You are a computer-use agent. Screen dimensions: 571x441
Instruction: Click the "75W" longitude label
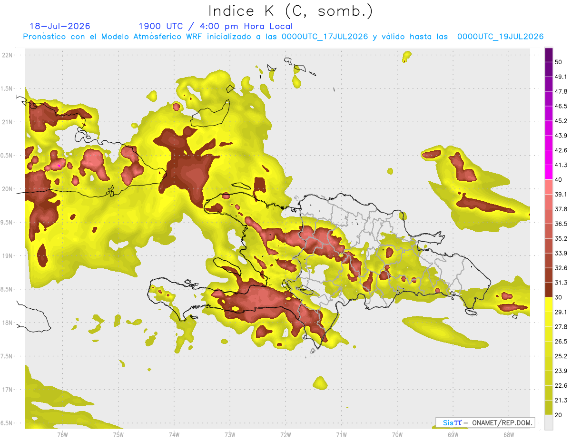tap(118, 434)
